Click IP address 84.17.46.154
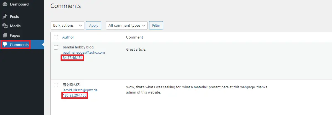Viewport: 332px width, 115px height. pos(73,58)
